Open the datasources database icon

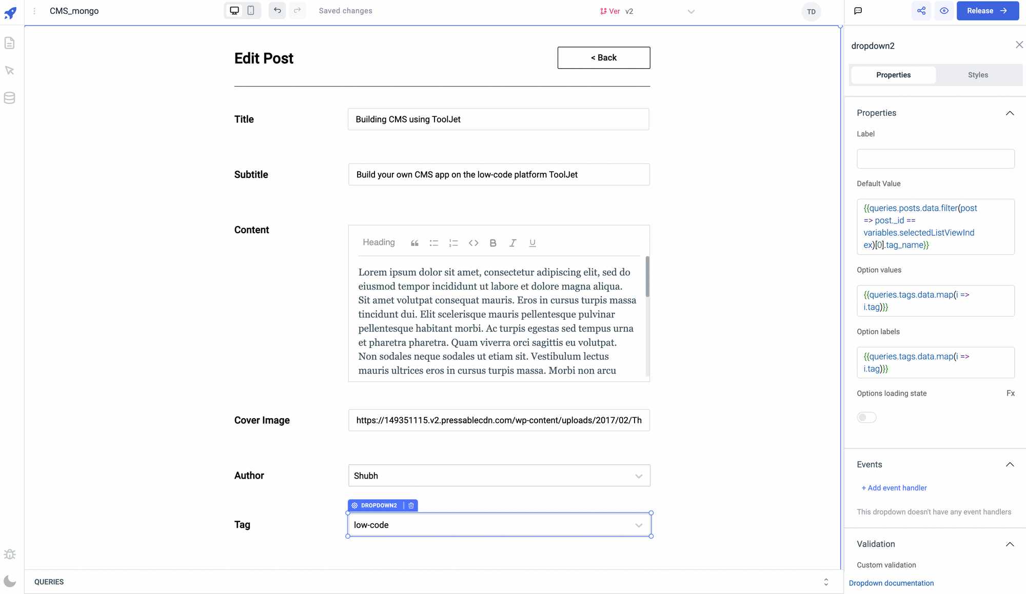tap(9, 98)
